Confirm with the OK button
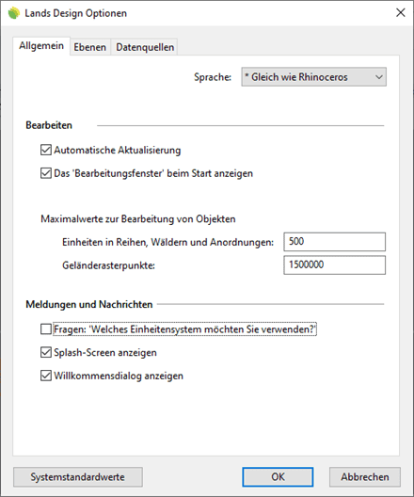414x497 pixels. [278, 477]
